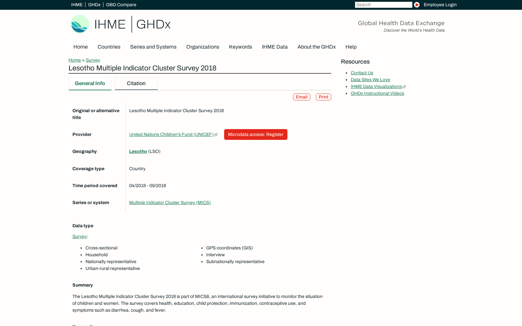Click the Subnationally representative list item
The width and height of the screenshot is (522, 326).
click(x=235, y=262)
